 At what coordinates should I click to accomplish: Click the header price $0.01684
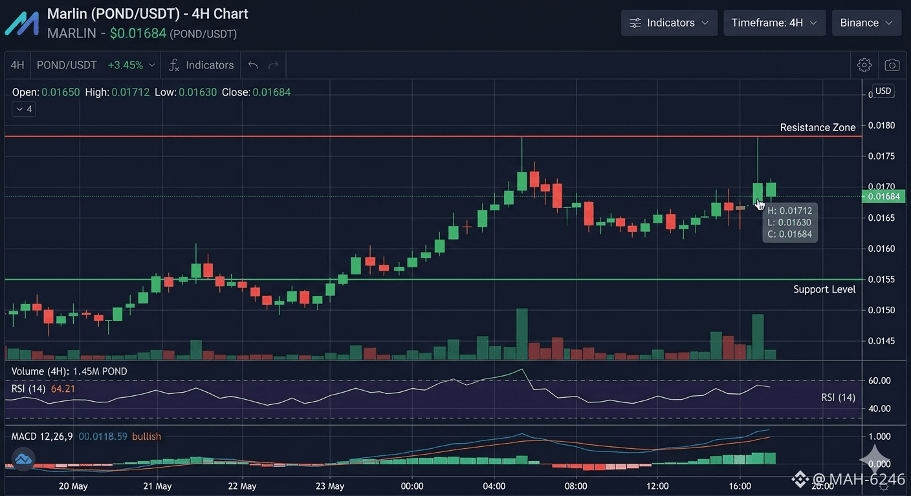click(138, 33)
